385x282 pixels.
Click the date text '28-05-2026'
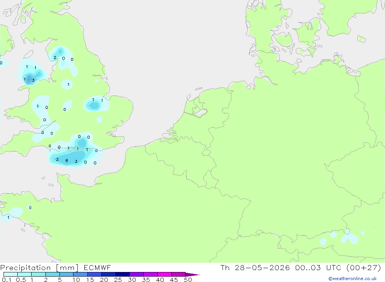[x=262, y=268]
